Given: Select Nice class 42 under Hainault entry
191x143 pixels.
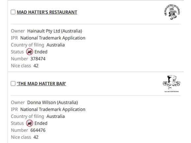Looking at the screenshot, I should click(x=36, y=66).
